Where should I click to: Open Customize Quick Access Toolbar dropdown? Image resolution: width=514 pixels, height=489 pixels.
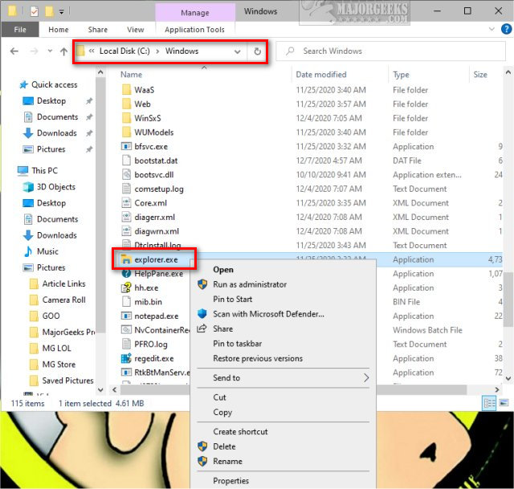(61, 12)
